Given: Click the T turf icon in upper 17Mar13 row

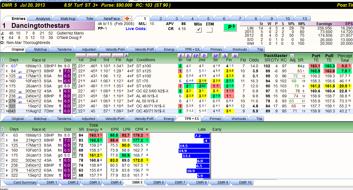Looking at the screenshot, I should pos(74,76).
